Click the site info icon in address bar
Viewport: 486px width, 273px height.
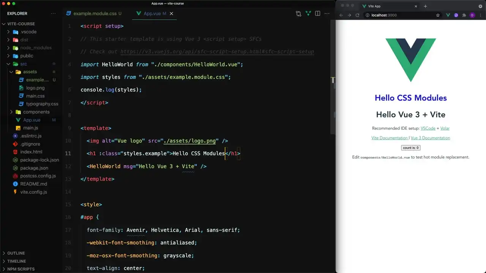[367, 15]
